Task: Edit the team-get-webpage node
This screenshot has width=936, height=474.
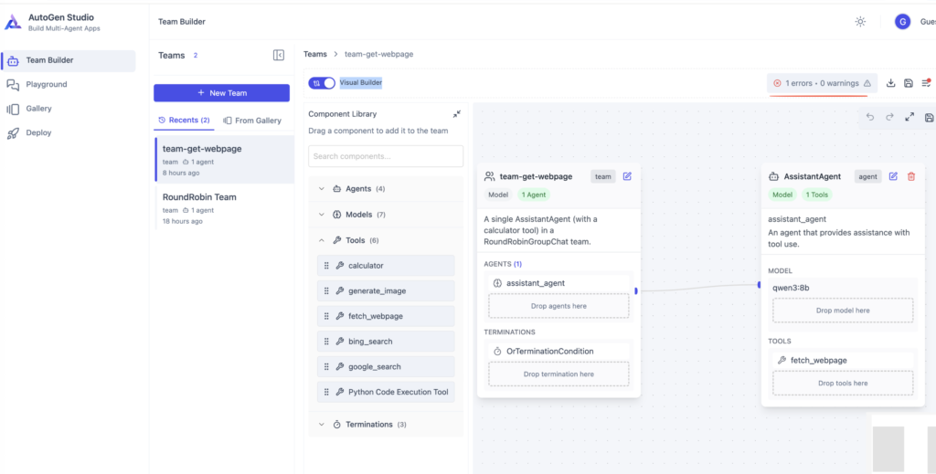Action: click(627, 176)
